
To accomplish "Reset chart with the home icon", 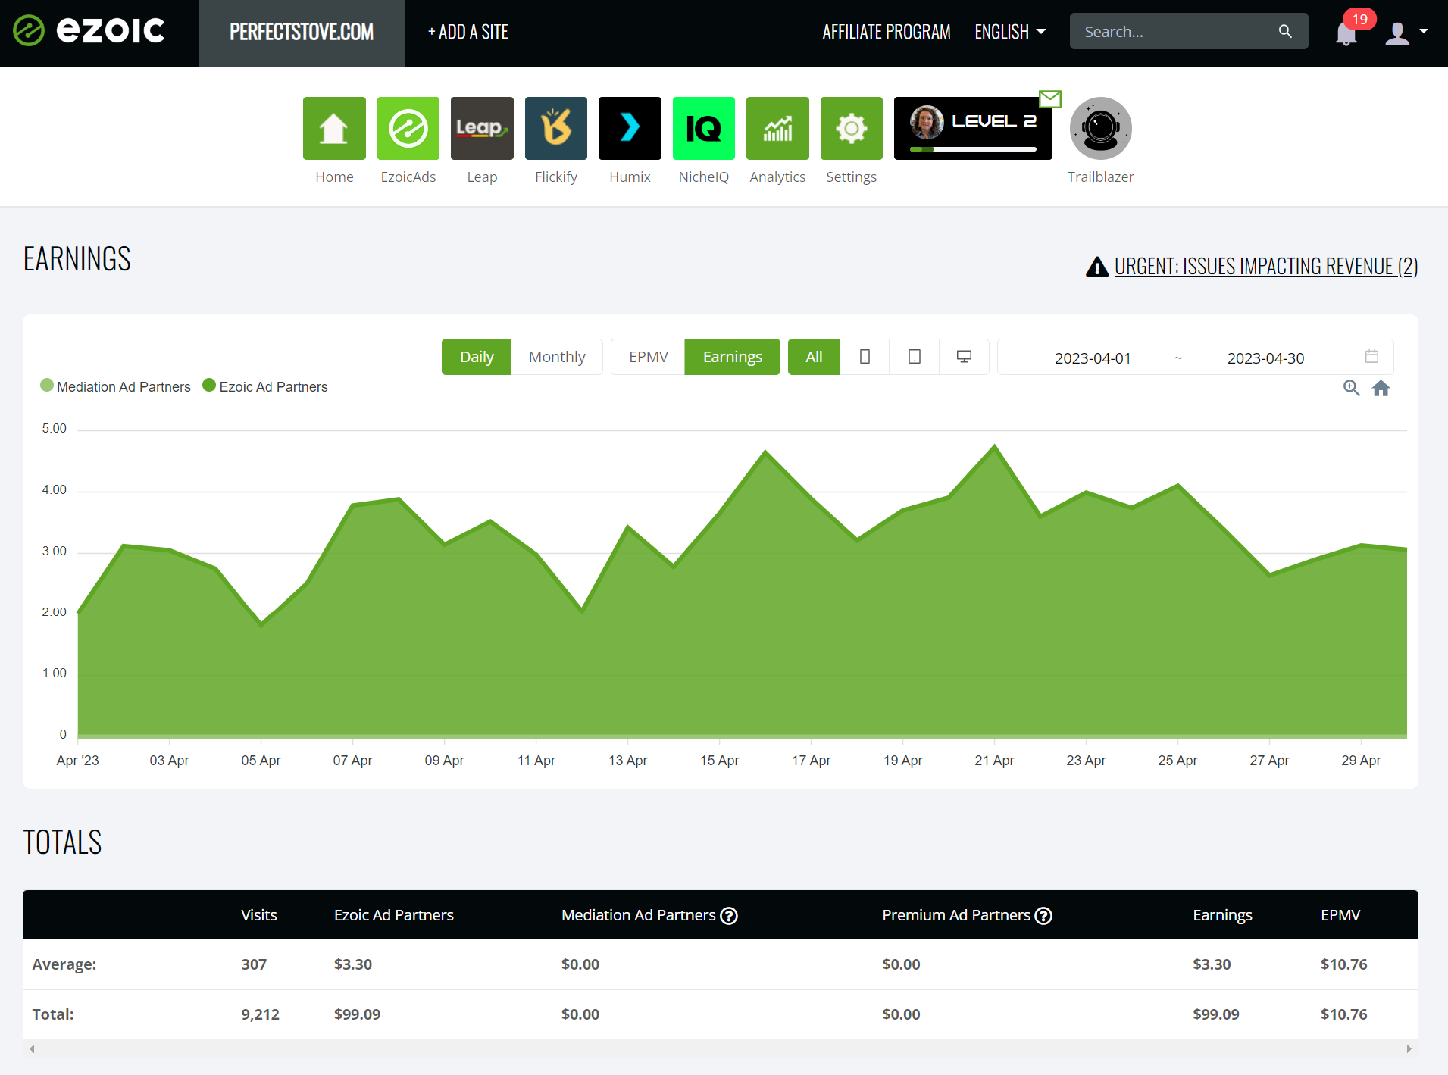I will (x=1381, y=388).
